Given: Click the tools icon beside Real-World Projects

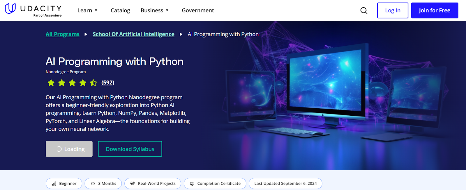Looking at the screenshot, I should [133, 184].
